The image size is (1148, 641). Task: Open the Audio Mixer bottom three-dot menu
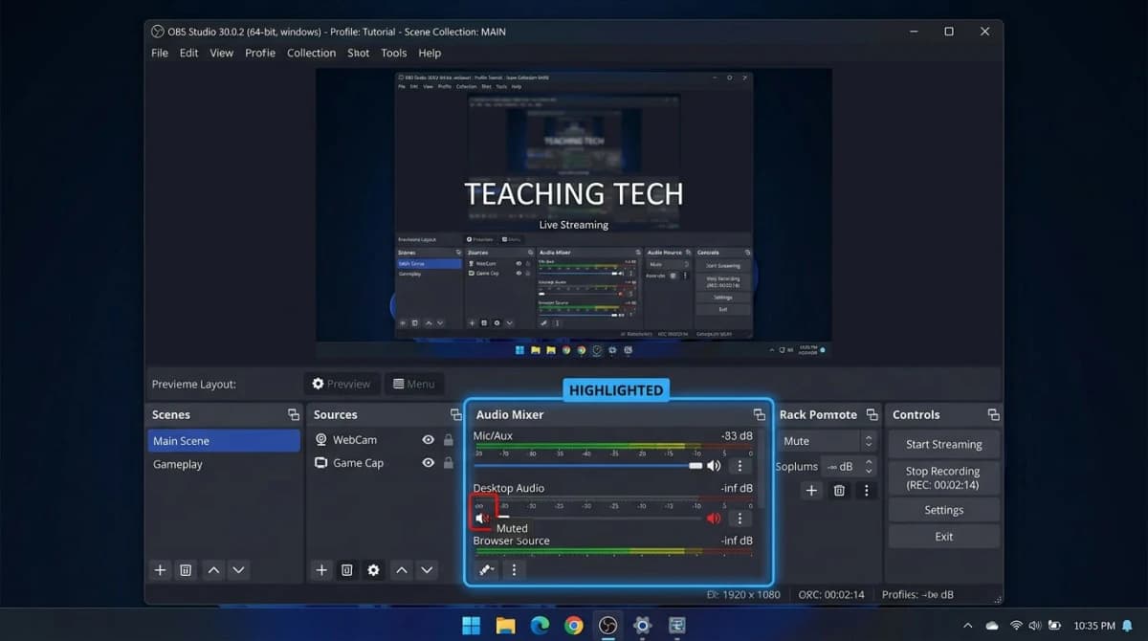tap(514, 570)
